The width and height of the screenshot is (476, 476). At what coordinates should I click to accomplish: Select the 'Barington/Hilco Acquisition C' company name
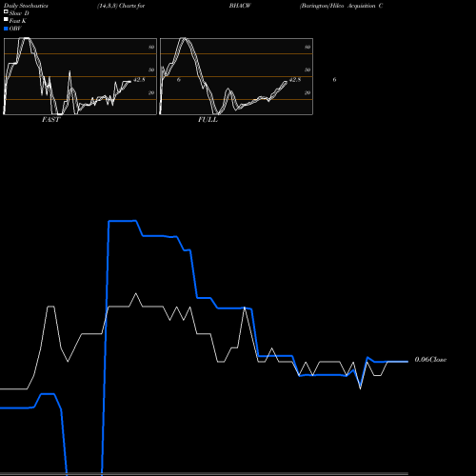tap(341, 6)
